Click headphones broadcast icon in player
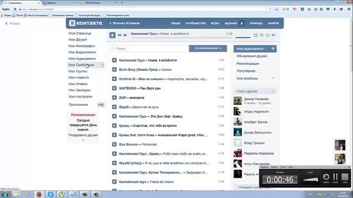353x198 pixels. click(267, 35)
